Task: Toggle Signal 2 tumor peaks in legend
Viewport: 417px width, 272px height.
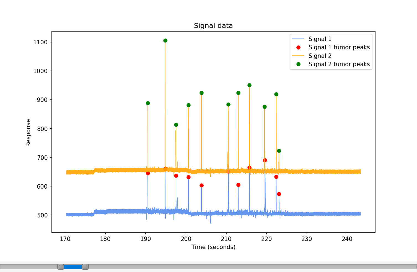Action: coord(339,64)
